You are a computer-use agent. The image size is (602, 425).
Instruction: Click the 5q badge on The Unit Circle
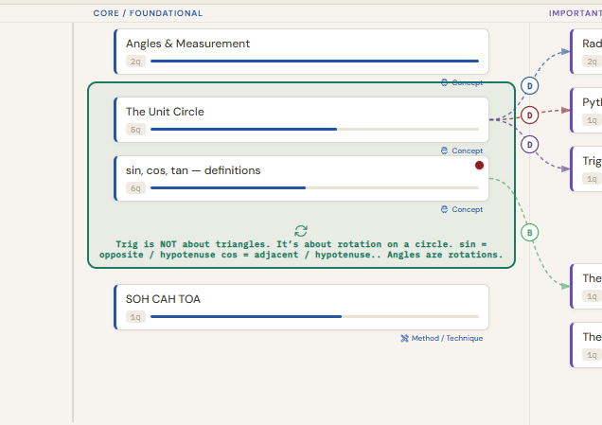pyautogui.click(x=136, y=130)
